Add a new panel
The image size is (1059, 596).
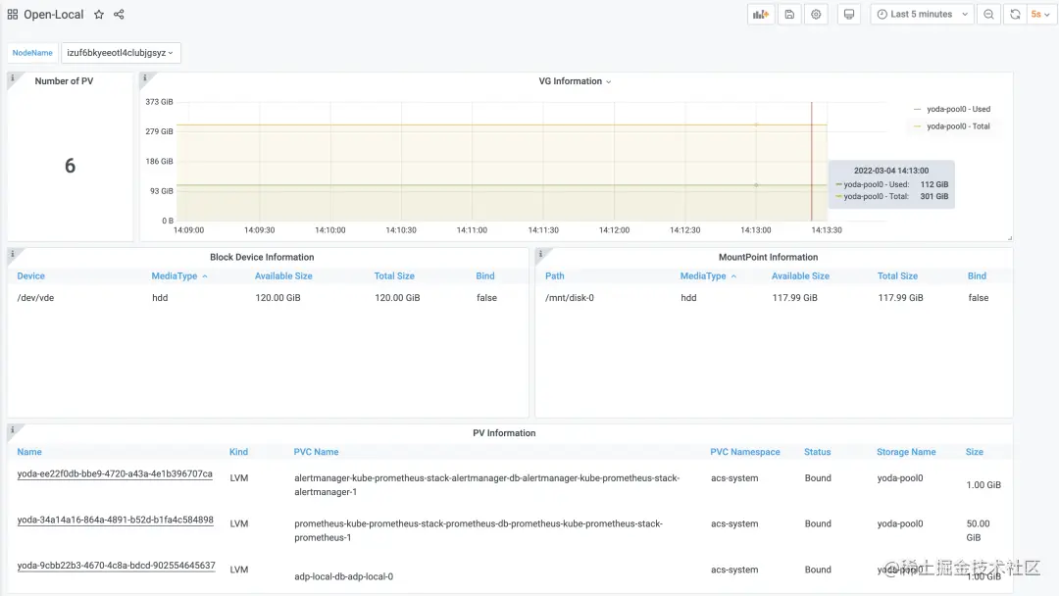761,14
